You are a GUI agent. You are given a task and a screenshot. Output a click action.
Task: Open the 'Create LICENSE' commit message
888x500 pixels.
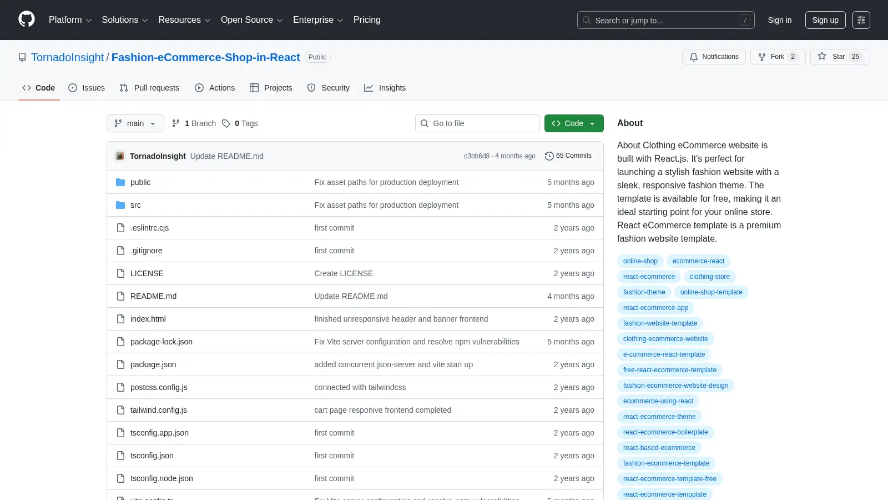point(344,273)
